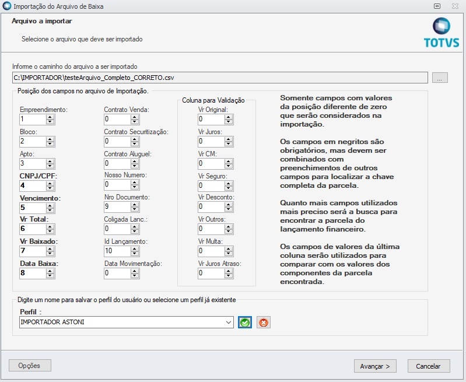This screenshot has width=466, height=382.
Task: Click the red X delete profile icon
Action: pos(264,323)
